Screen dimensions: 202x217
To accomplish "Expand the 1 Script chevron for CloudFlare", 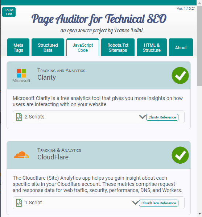I will coord(135,203).
